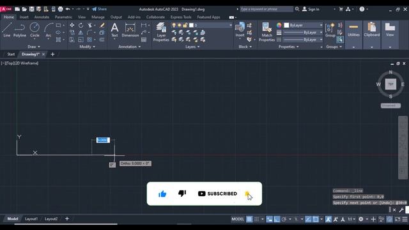
Task: Switch to the Layout1 tab
Action: pos(31,218)
